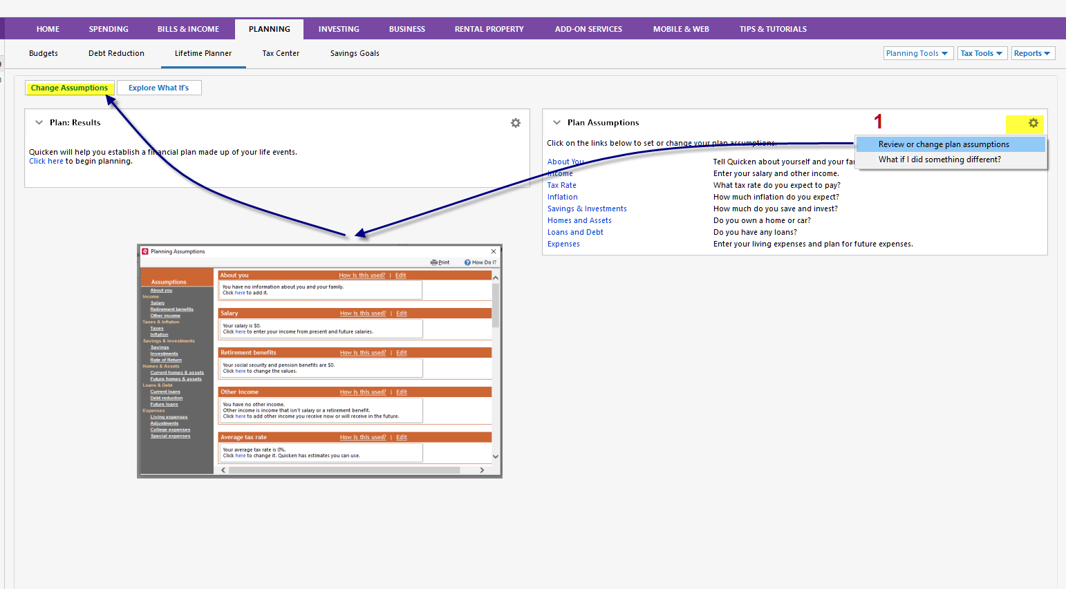Click 'Rate of Return' in Assumptions sidebar

[166, 360]
